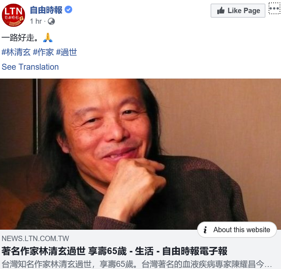Click the About this website button

point(237,230)
